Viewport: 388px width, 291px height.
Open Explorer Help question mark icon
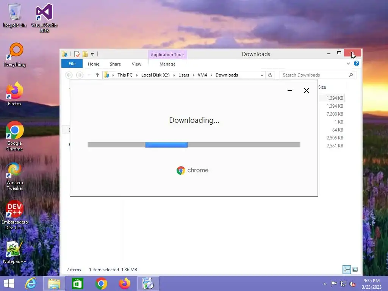click(x=356, y=63)
